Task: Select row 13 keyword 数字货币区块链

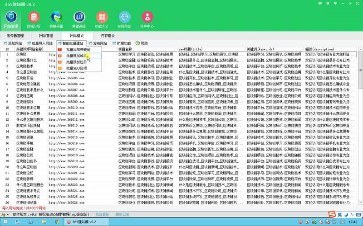Action: pos(28,126)
